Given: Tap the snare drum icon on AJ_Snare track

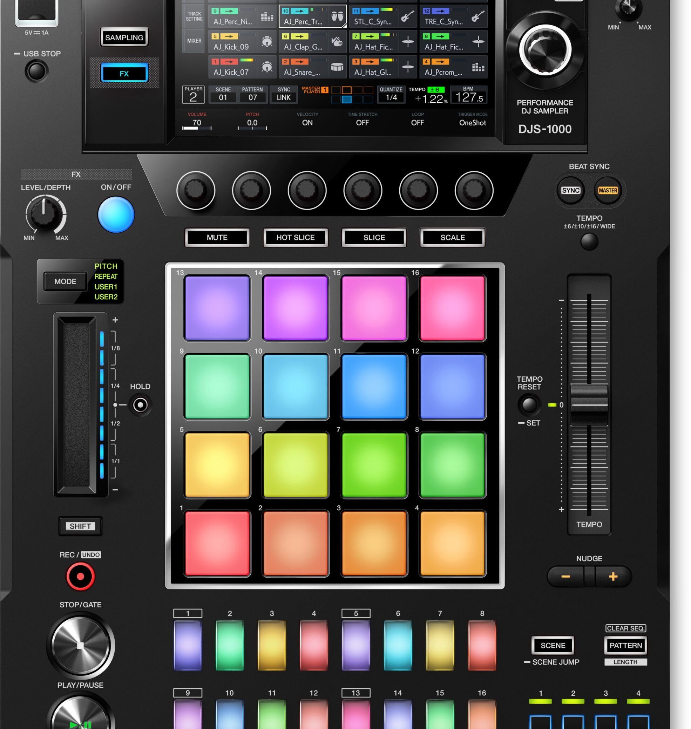Looking at the screenshot, I should (x=337, y=67).
